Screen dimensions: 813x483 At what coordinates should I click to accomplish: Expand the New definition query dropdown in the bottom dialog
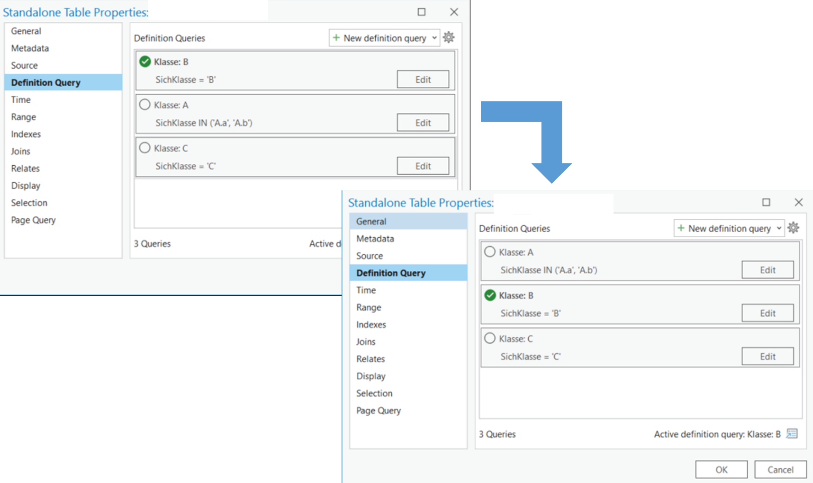[778, 228]
